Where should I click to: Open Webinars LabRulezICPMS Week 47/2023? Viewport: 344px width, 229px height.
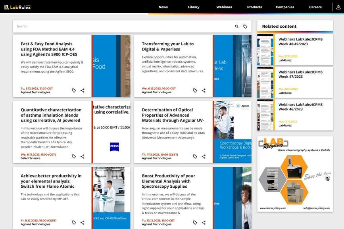coord(301,74)
